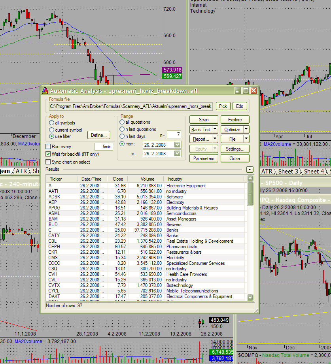Toggle Wait for backfill (RT only)

[x=48, y=154]
